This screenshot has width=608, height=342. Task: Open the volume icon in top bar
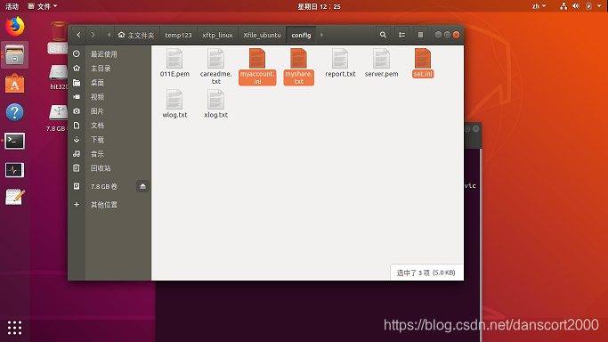point(576,6)
